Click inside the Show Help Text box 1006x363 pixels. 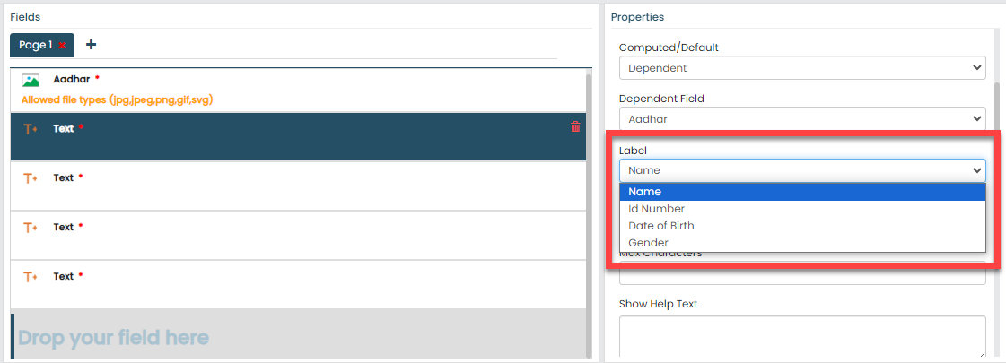(801, 336)
